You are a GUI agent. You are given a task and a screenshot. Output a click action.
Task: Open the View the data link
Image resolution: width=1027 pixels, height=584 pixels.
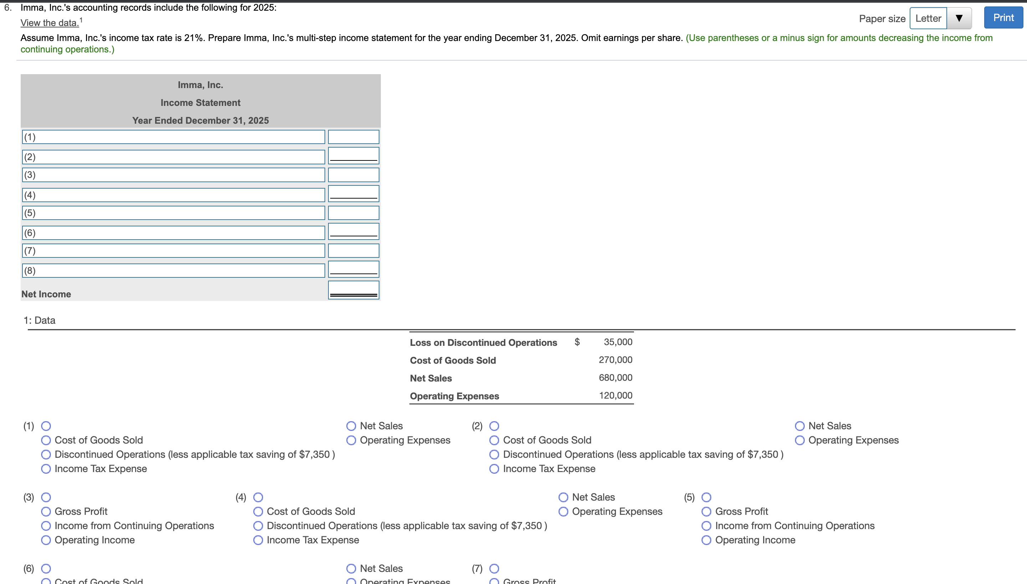[50, 23]
